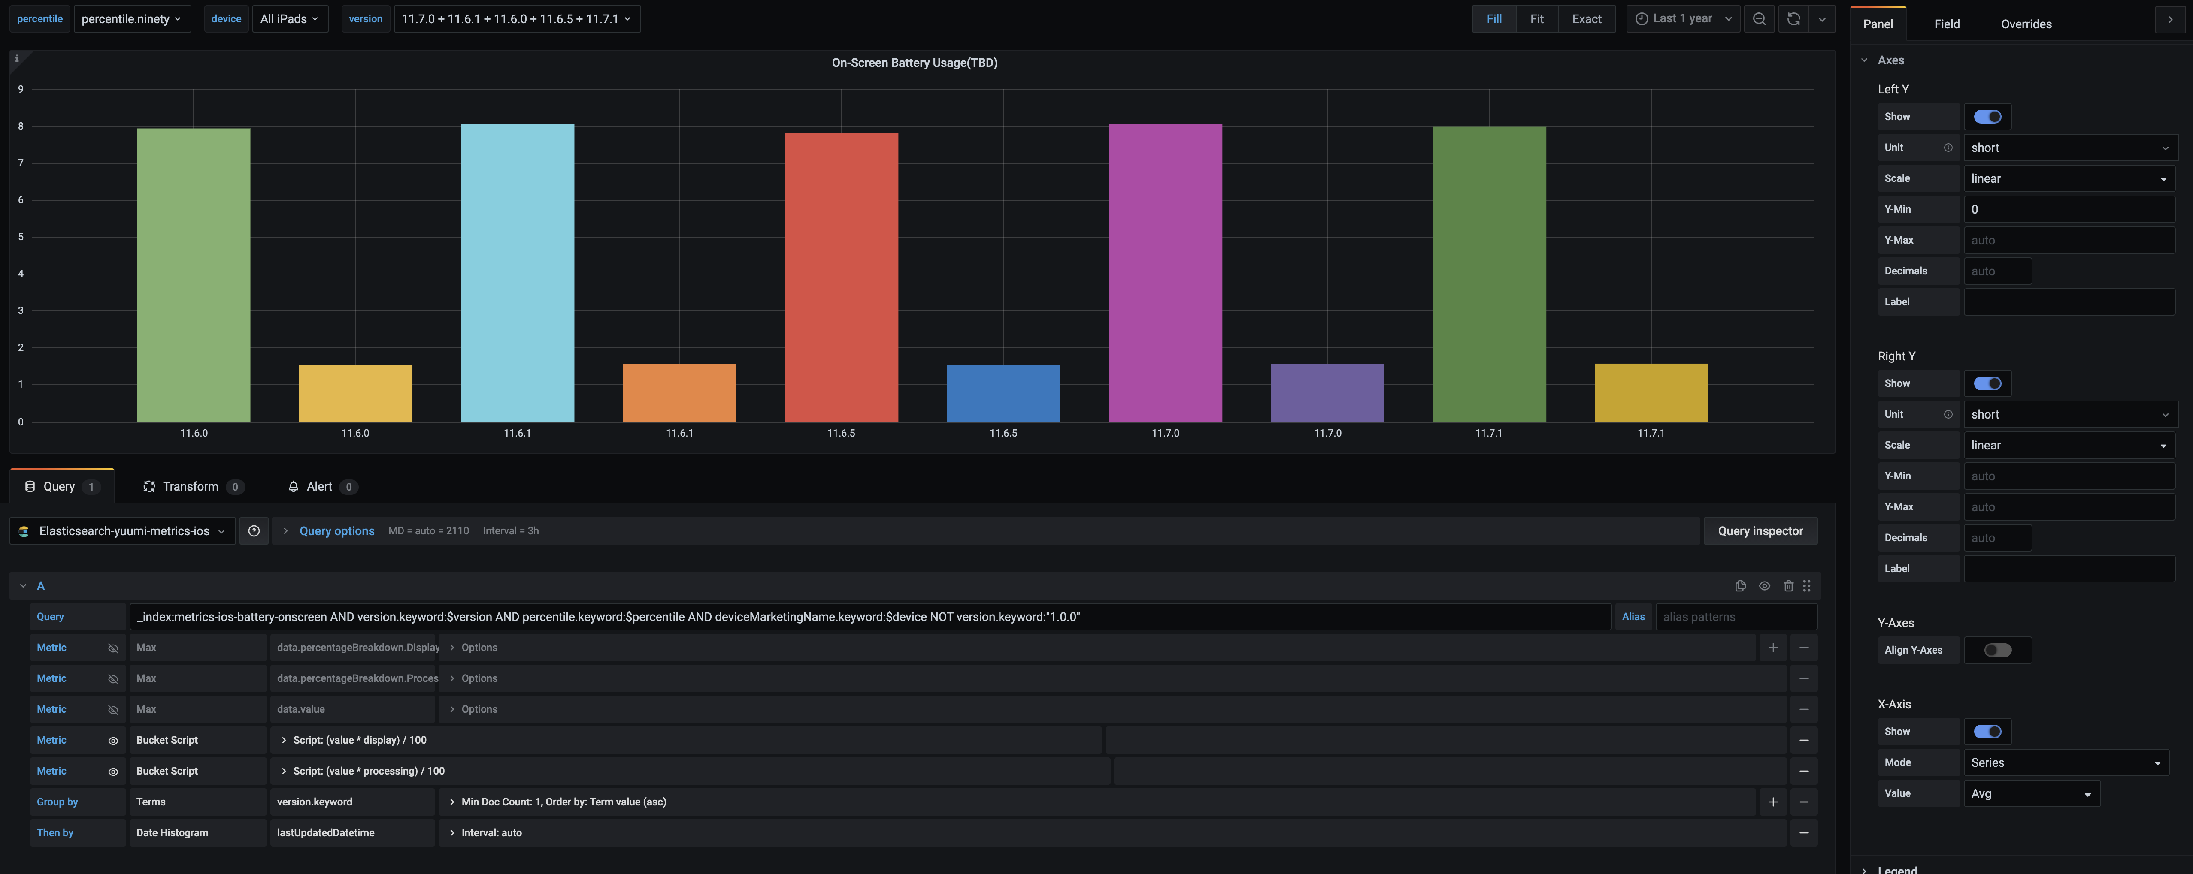
Task: Open the Query inspector
Action: 1760,530
